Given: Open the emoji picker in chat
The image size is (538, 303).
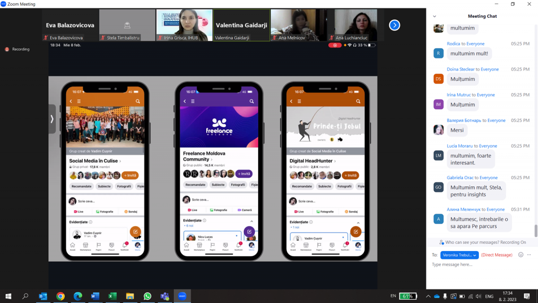Looking at the screenshot, I should pyautogui.click(x=521, y=255).
